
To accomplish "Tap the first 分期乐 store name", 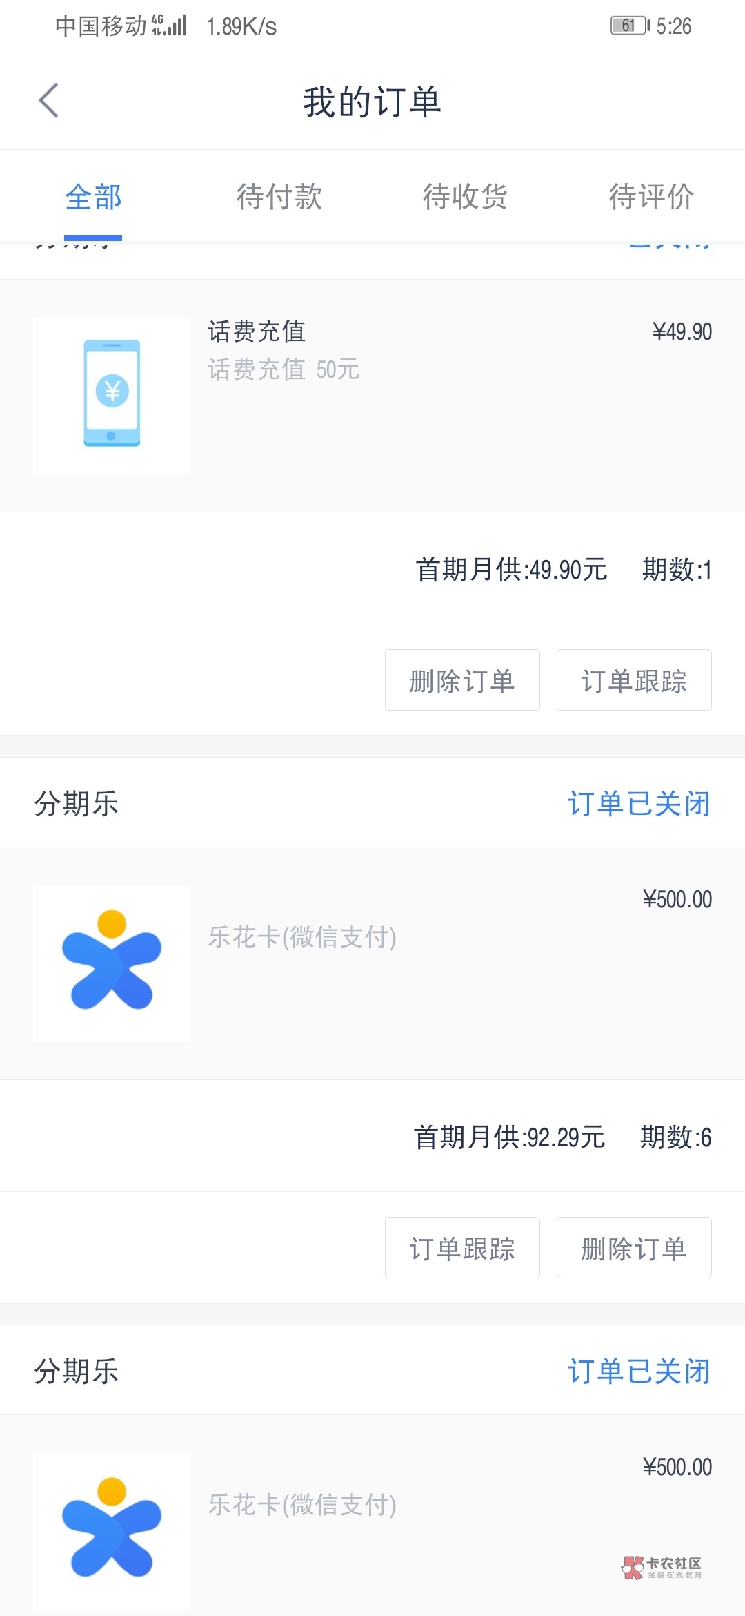I will tap(77, 804).
